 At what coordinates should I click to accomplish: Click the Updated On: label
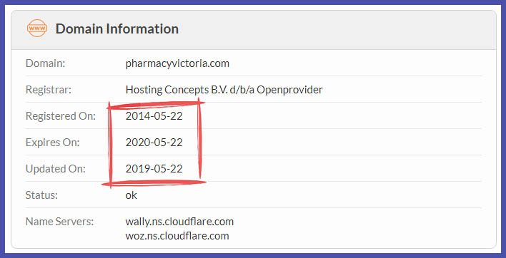(x=56, y=169)
